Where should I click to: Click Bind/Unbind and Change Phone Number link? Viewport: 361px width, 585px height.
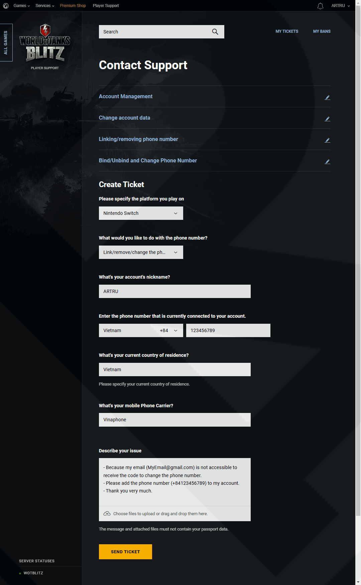tap(148, 160)
